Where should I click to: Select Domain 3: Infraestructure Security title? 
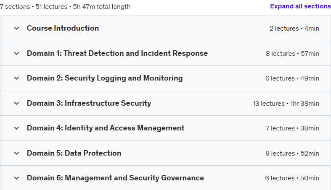pyautogui.click(x=89, y=103)
